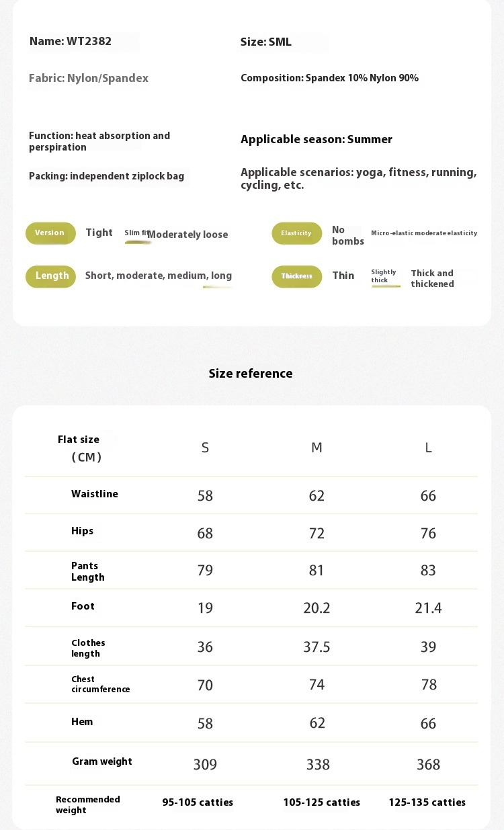The width and height of the screenshot is (504, 830).
Task: Click the M column header
Action: point(317,448)
